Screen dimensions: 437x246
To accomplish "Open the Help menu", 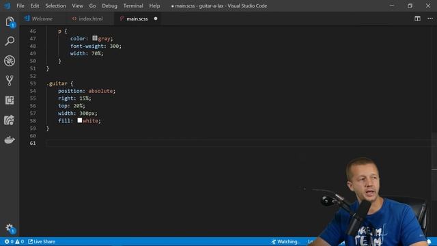I will pos(154,5).
